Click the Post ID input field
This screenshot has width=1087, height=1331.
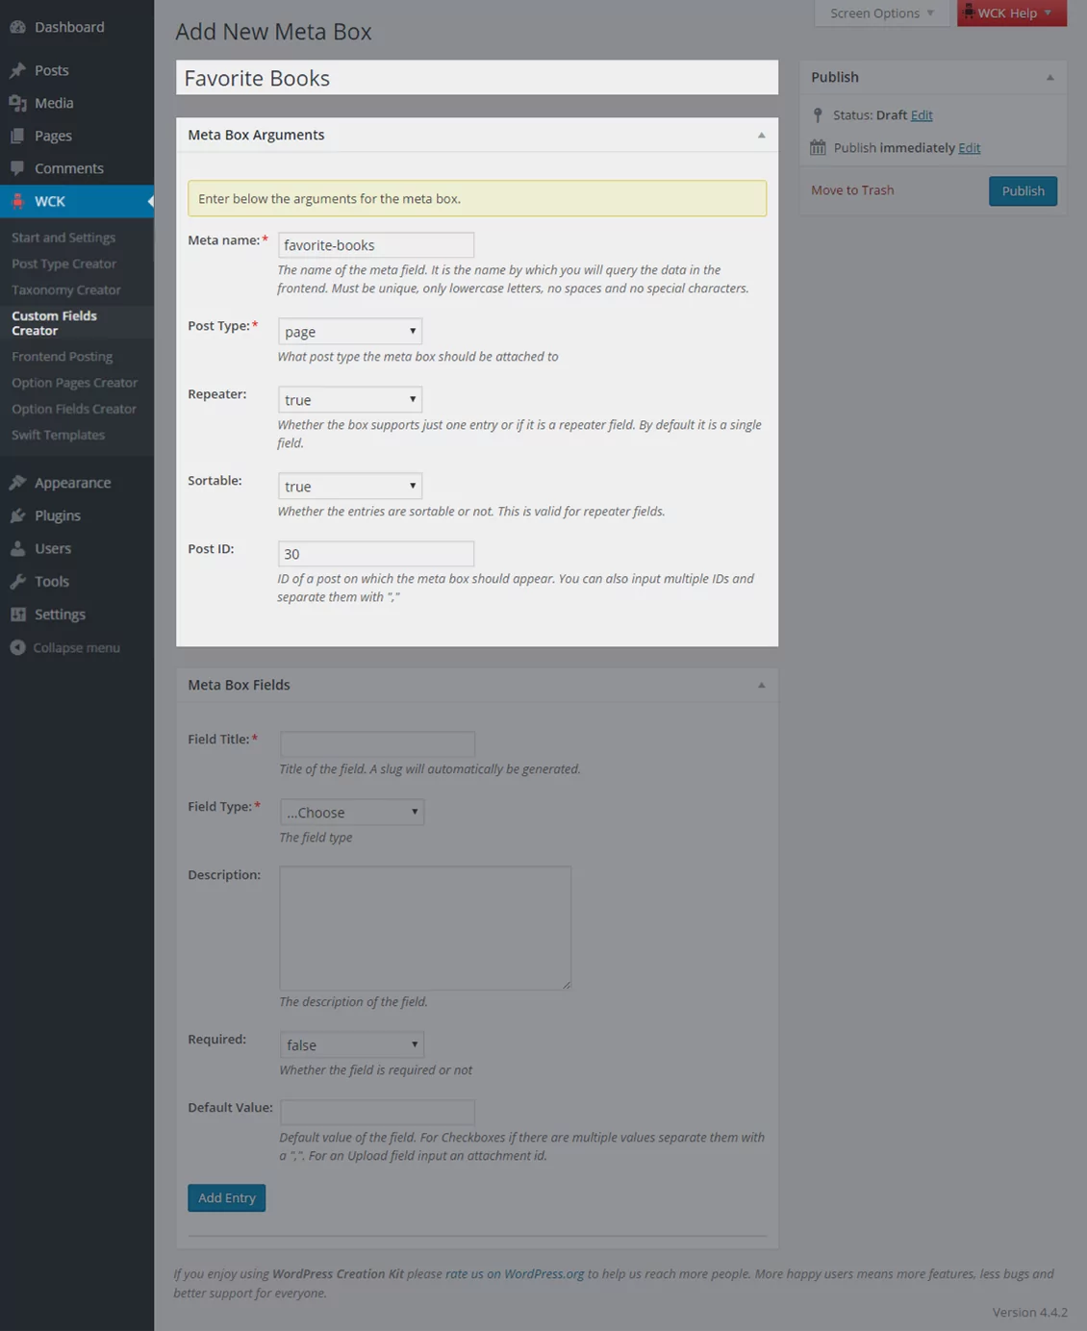(376, 554)
